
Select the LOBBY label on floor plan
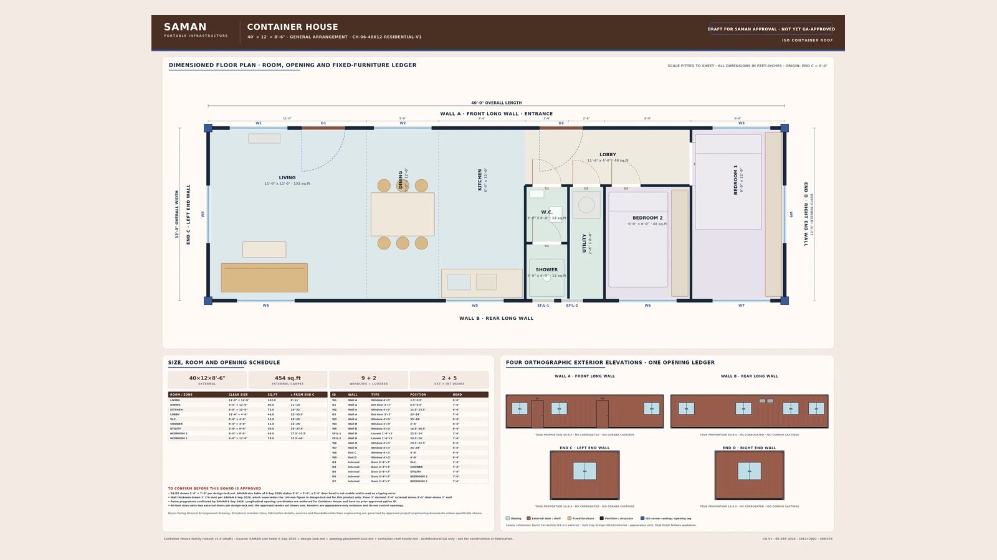click(x=608, y=154)
